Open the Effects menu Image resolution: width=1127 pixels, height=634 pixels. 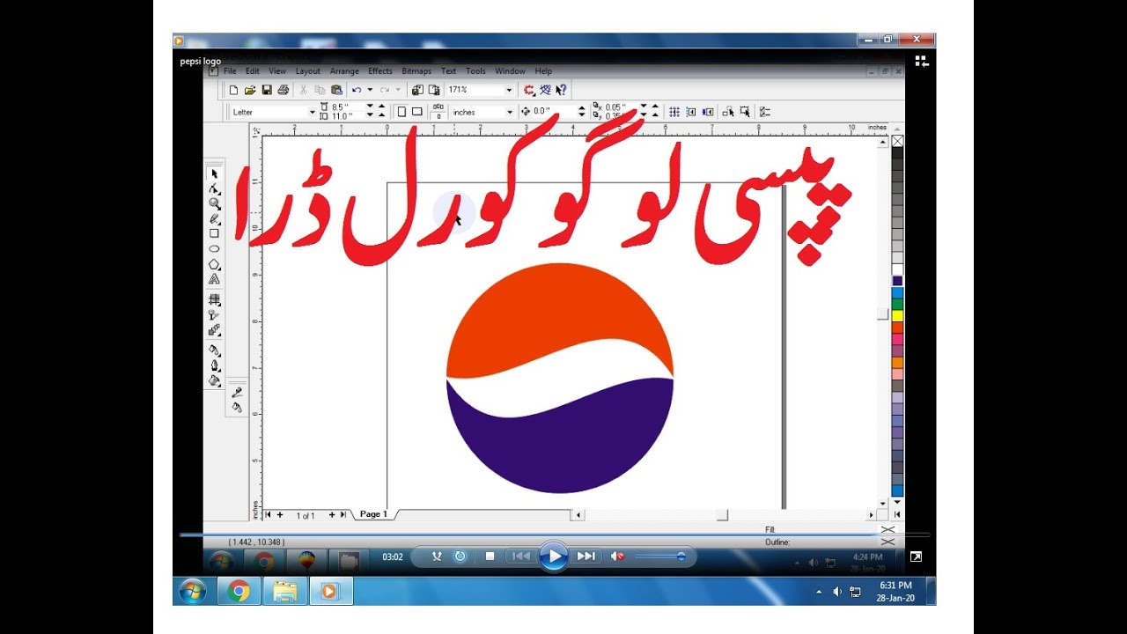380,71
